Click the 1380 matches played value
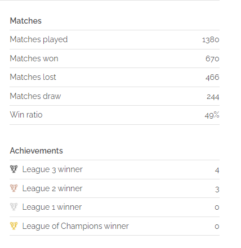241x248 pixels. point(211,40)
